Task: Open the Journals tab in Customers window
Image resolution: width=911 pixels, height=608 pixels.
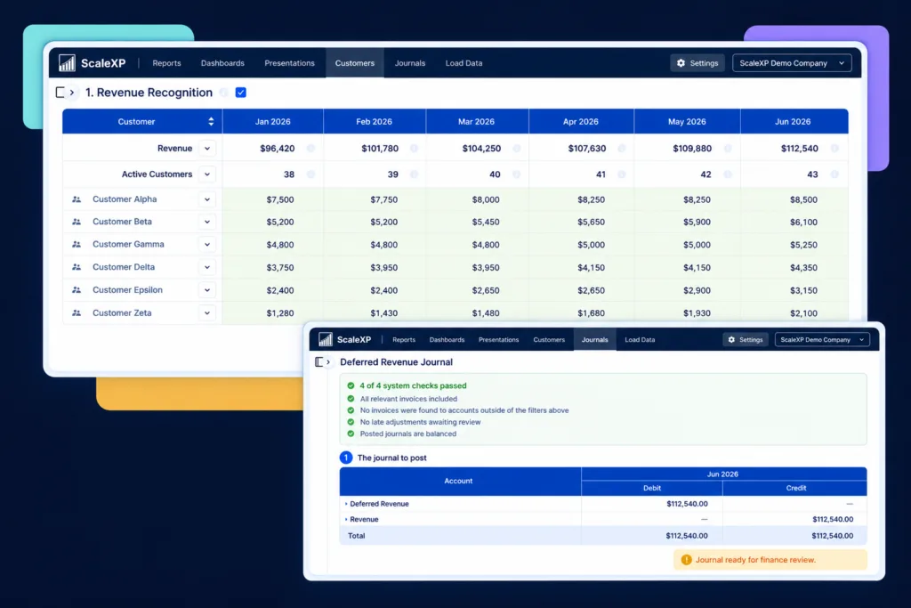Action: (410, 63)
